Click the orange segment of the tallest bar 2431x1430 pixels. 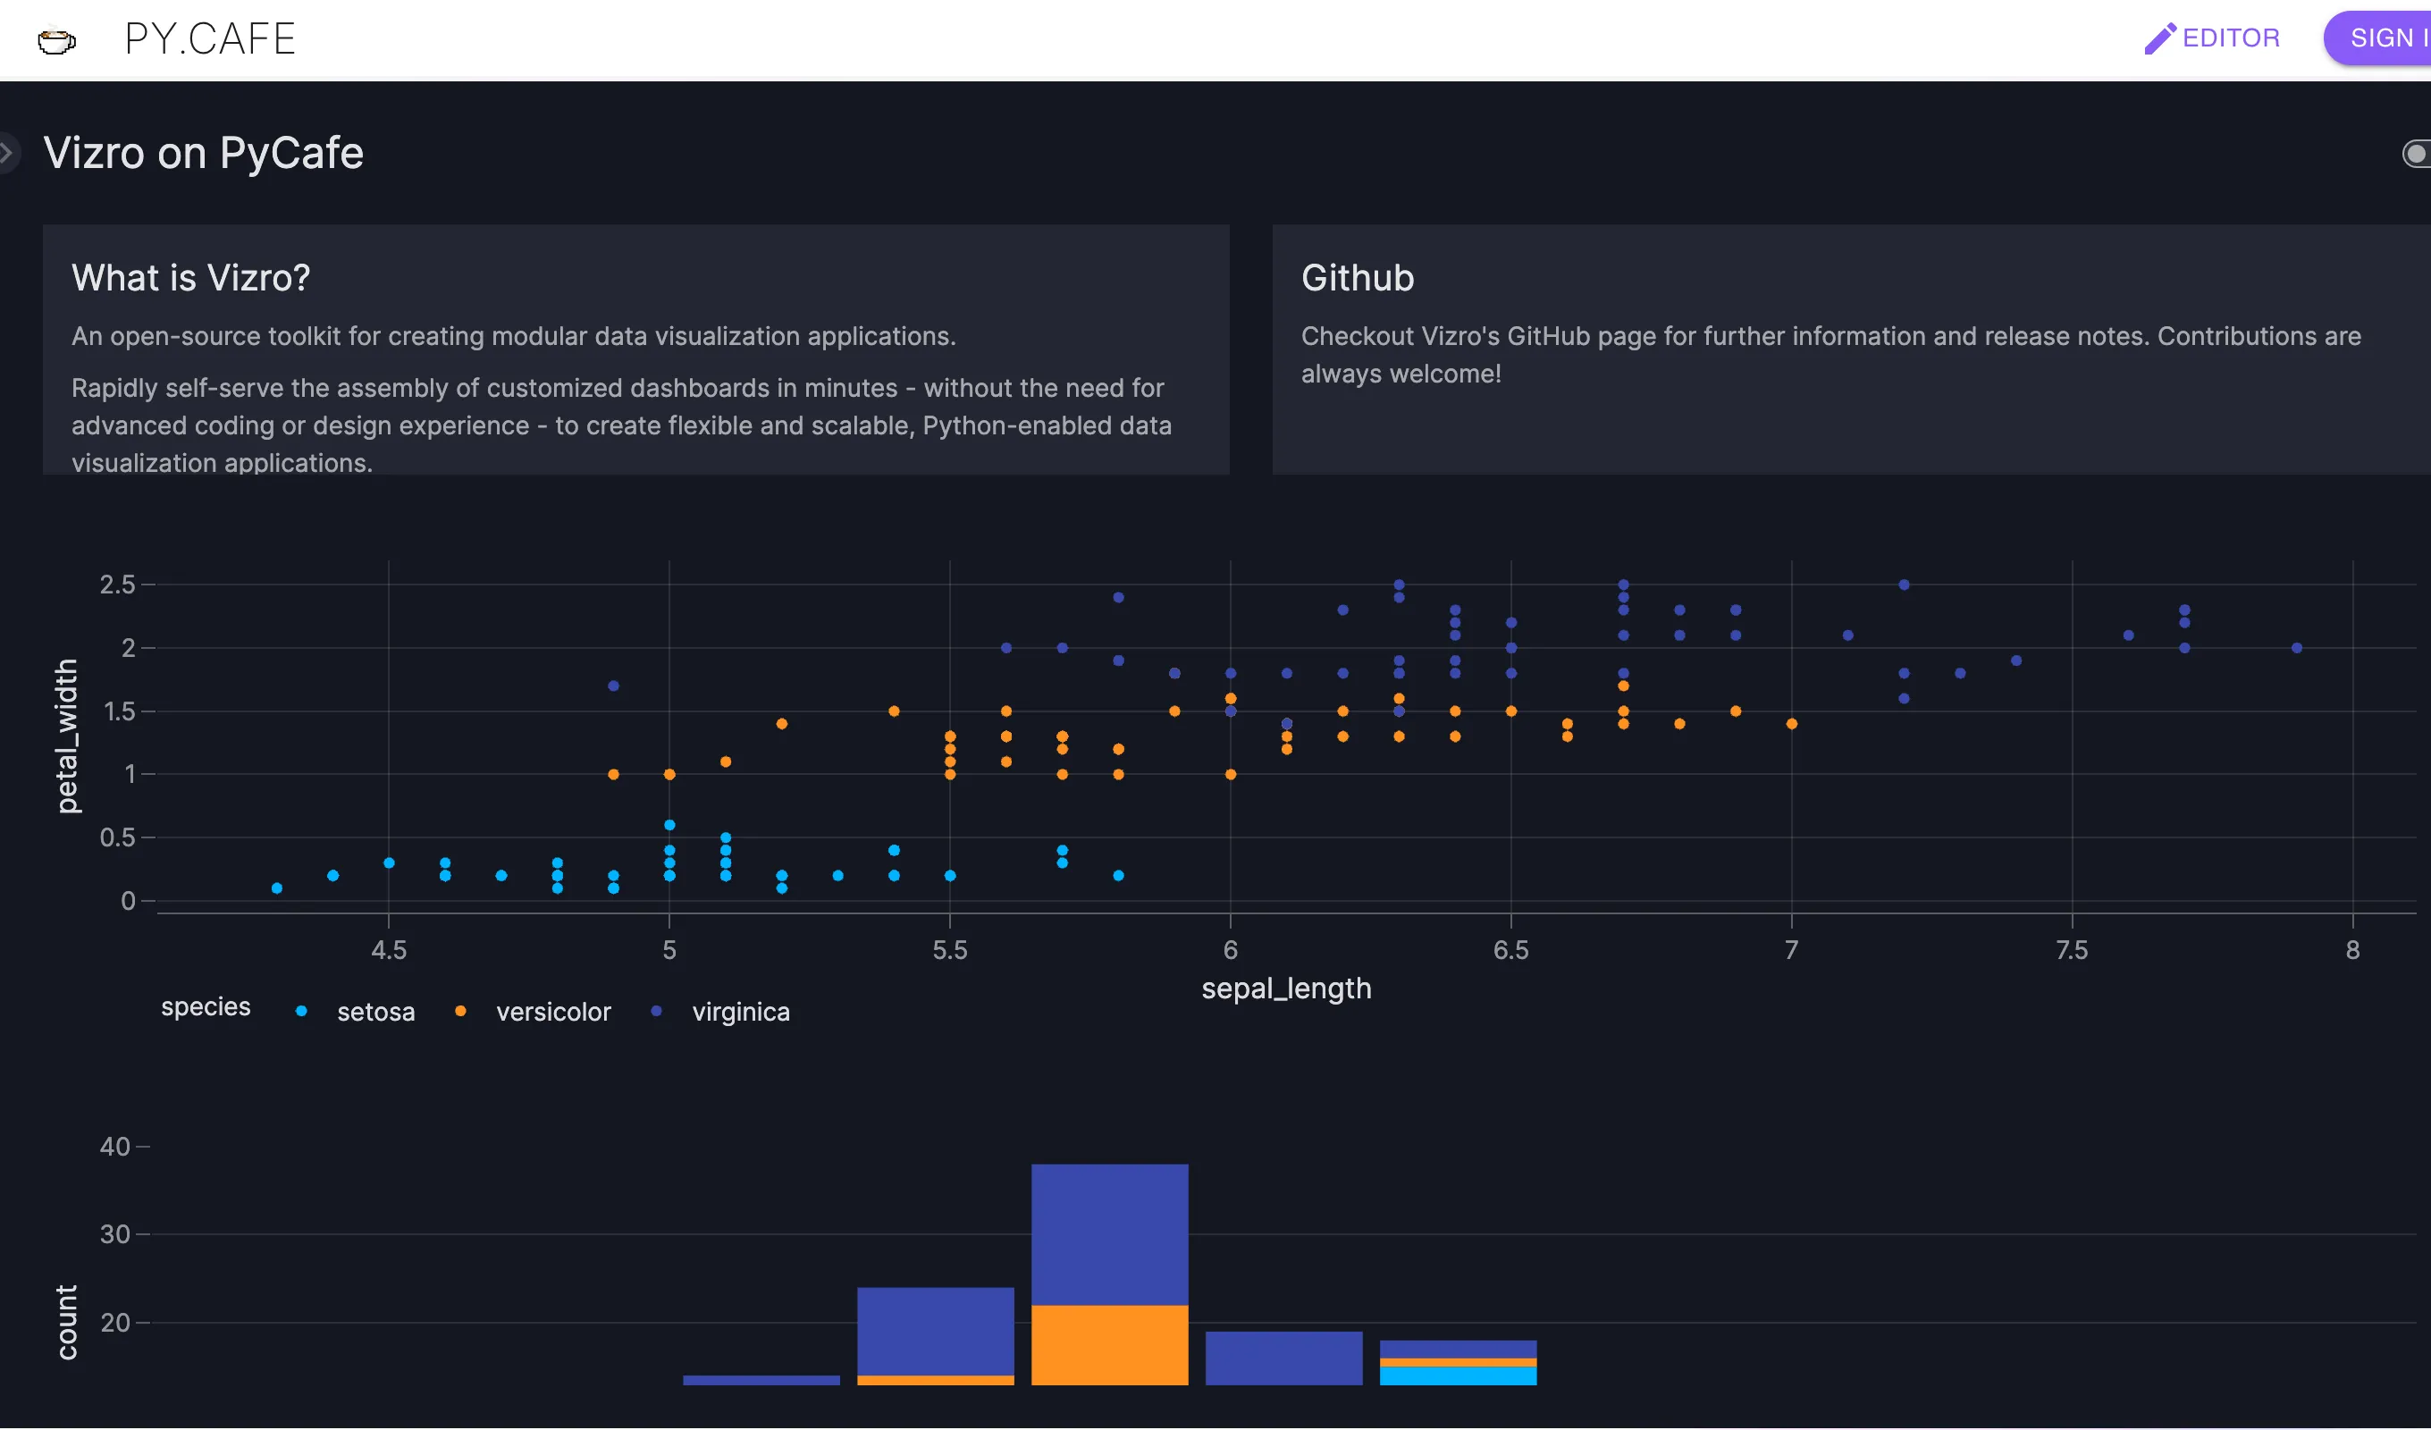coord(1109,1344)
